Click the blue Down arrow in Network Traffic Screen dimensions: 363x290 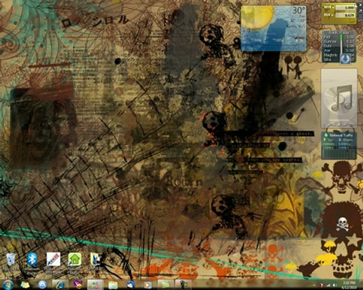[340, 140]
